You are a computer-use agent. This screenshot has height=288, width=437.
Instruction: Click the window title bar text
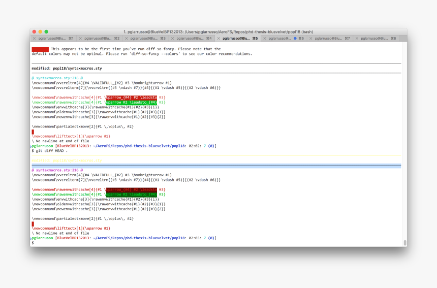click(218, 31)
